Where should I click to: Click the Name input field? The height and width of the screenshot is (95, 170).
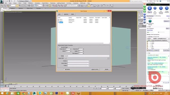point(87,56)
